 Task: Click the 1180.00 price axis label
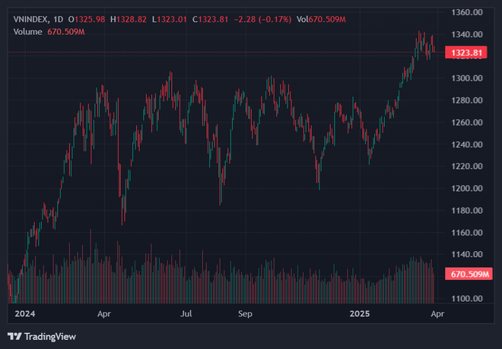467,211
